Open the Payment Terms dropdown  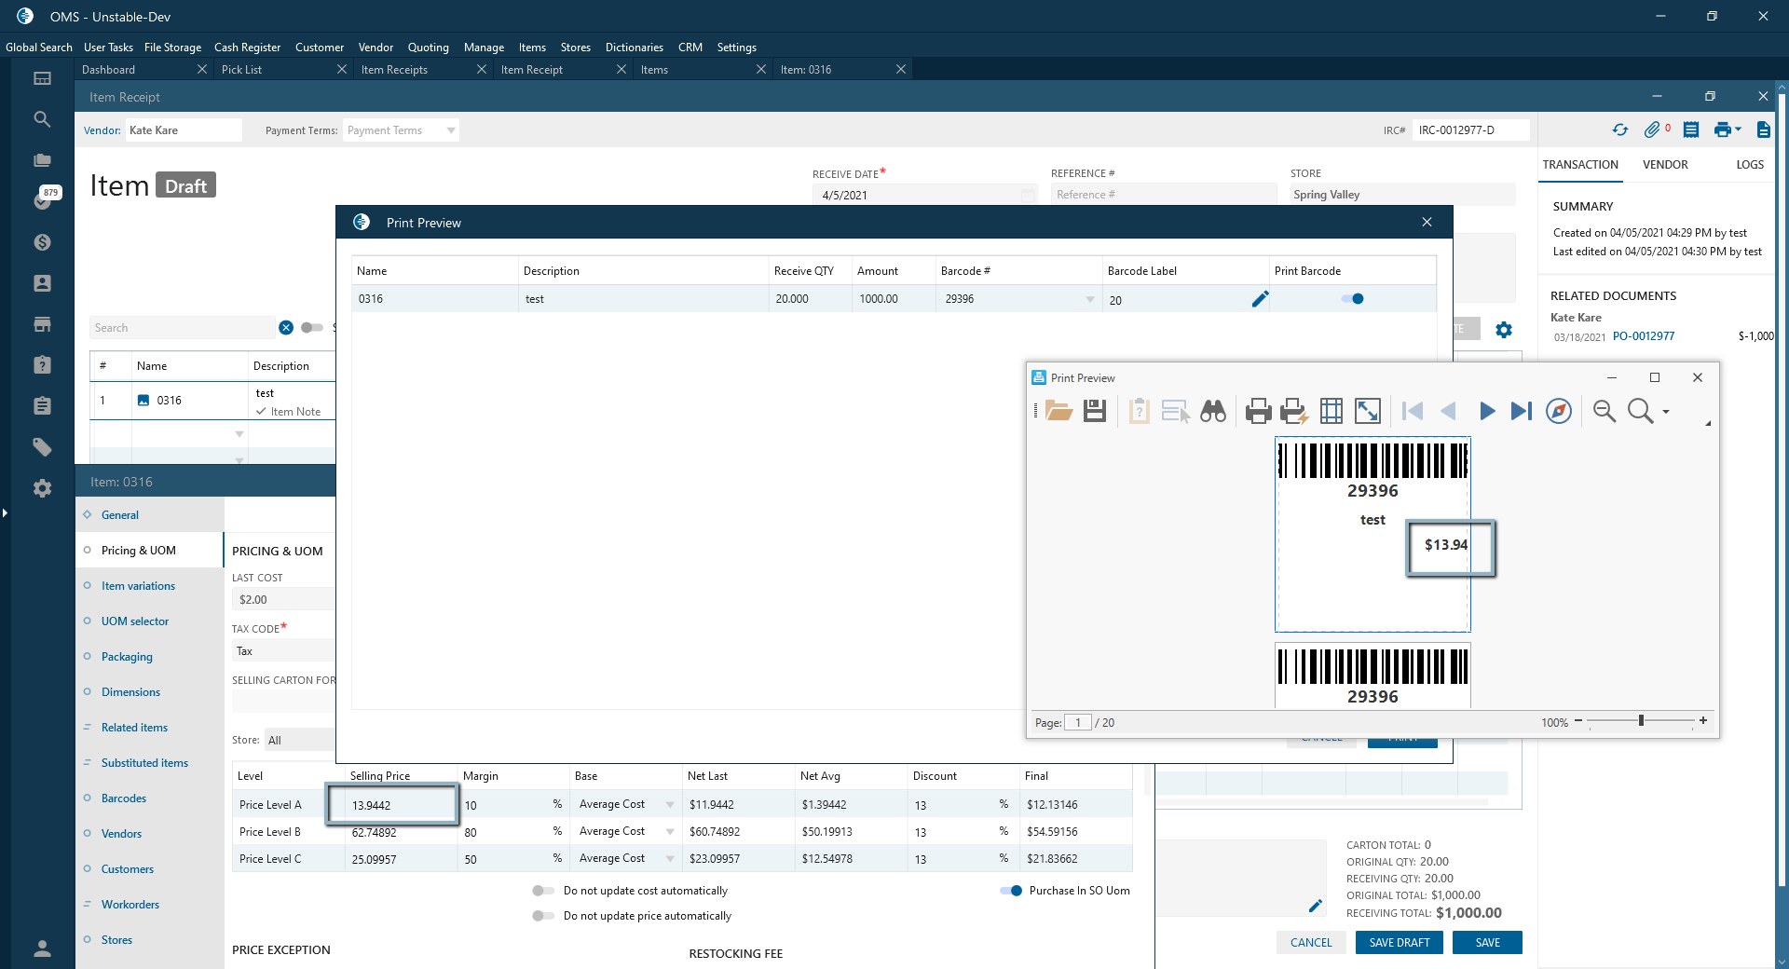pyautogui.click(x=451, y=130)
